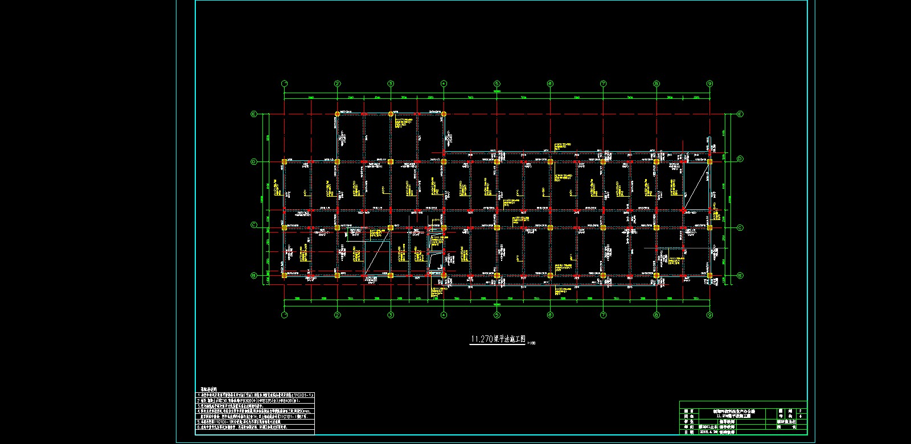911x444 pixels.
Task: Select axis bubble 4 in the top row
Action: [x=444, y=84]
